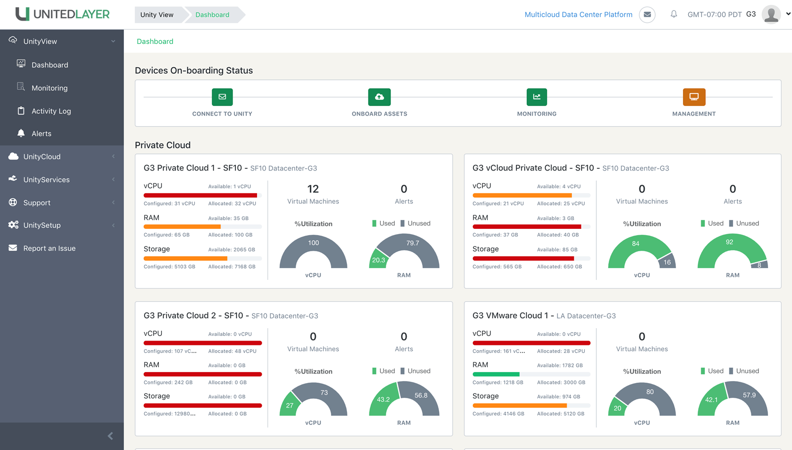Image resolution: width=792 pixels, height=450 pixels.
Task: Click 'Available: 2065 GB' storage value
Action: point(232,249)
